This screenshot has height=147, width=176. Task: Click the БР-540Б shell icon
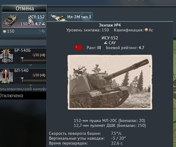(x=6, y=56)
